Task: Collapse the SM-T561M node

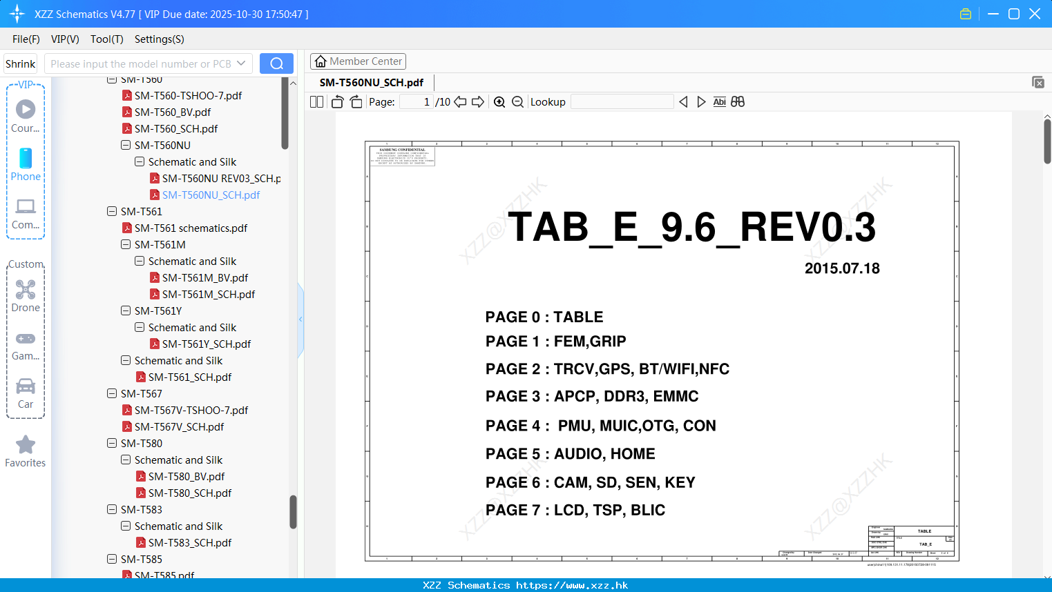Action: tap(126, 244)
